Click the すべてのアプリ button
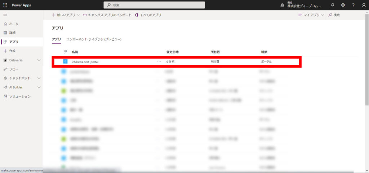This screenshot has width=369, height=173. pos(148,15)
